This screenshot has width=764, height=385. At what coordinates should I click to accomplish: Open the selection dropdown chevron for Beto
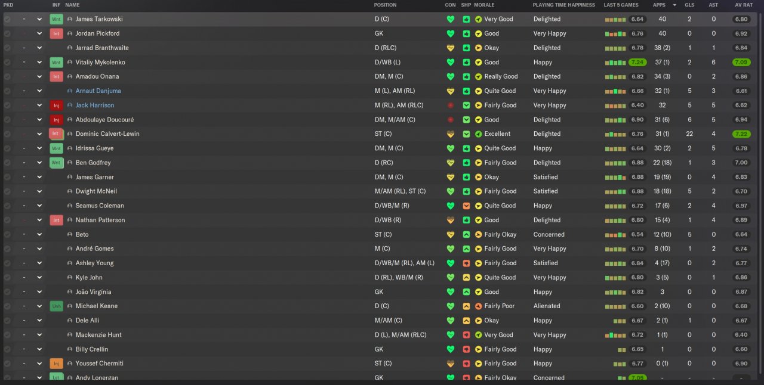tap(39, 235)
